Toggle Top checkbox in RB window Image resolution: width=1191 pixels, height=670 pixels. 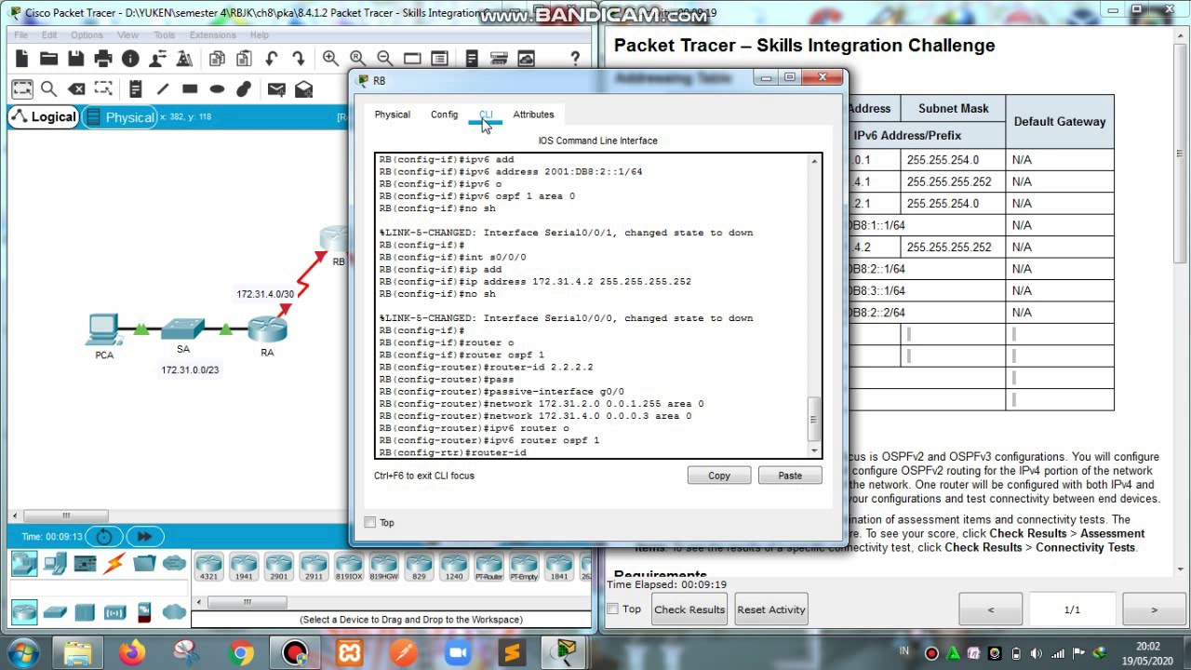coord(370,523)
